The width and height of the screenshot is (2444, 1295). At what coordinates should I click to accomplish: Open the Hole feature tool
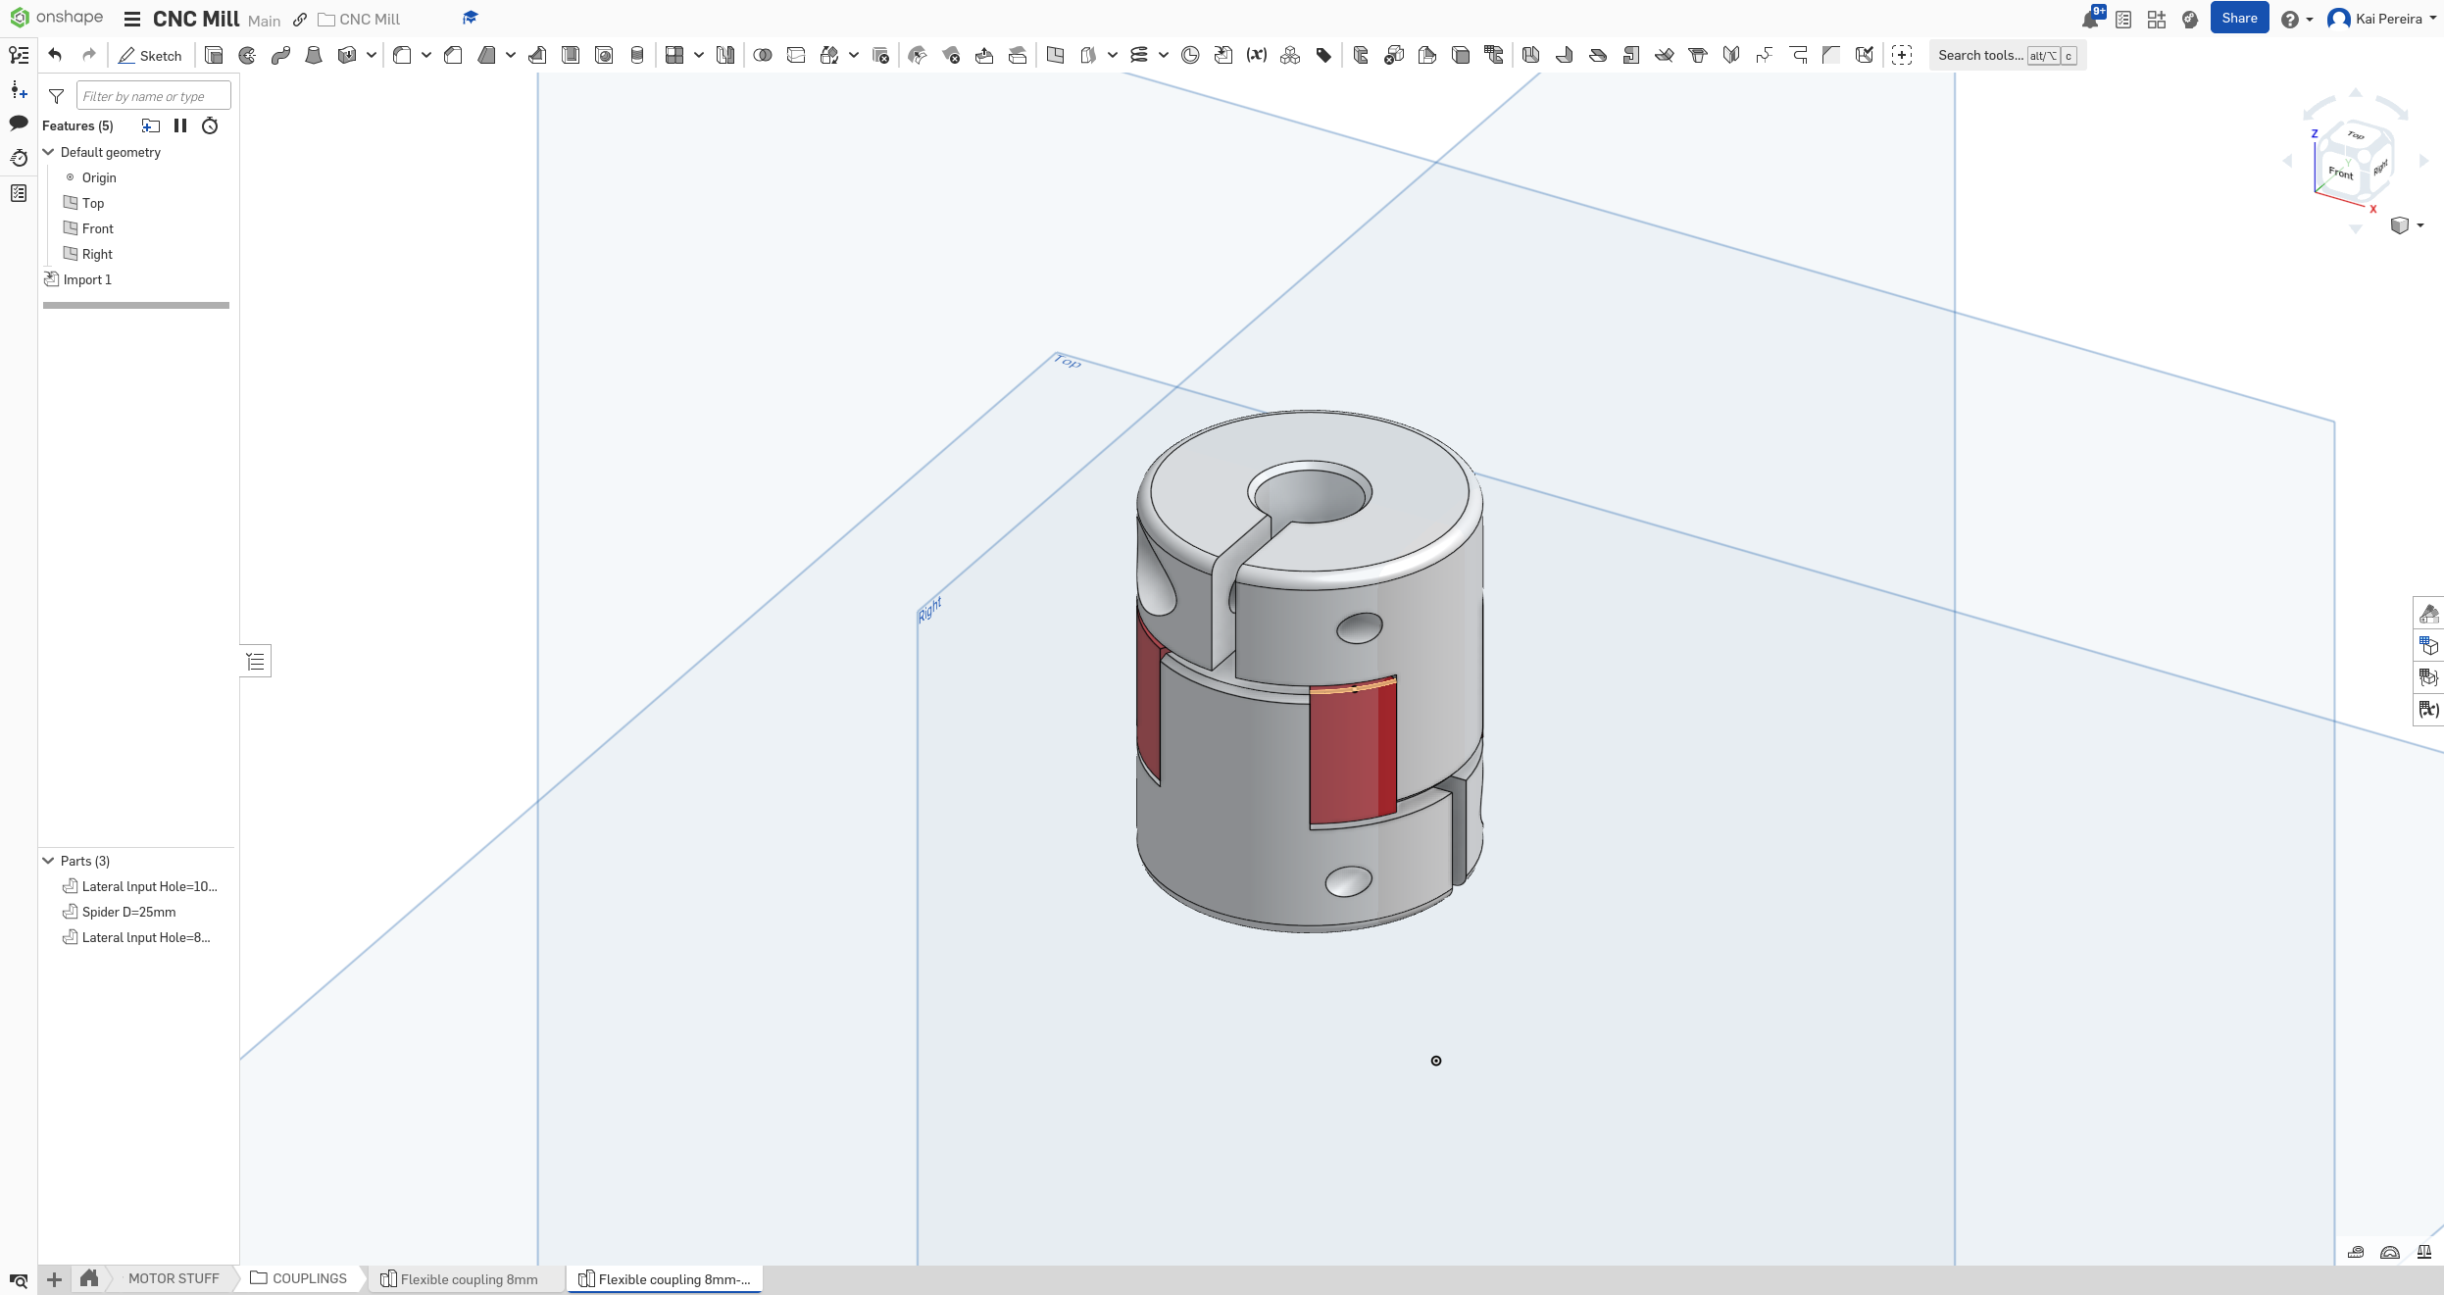click(604, 55)
